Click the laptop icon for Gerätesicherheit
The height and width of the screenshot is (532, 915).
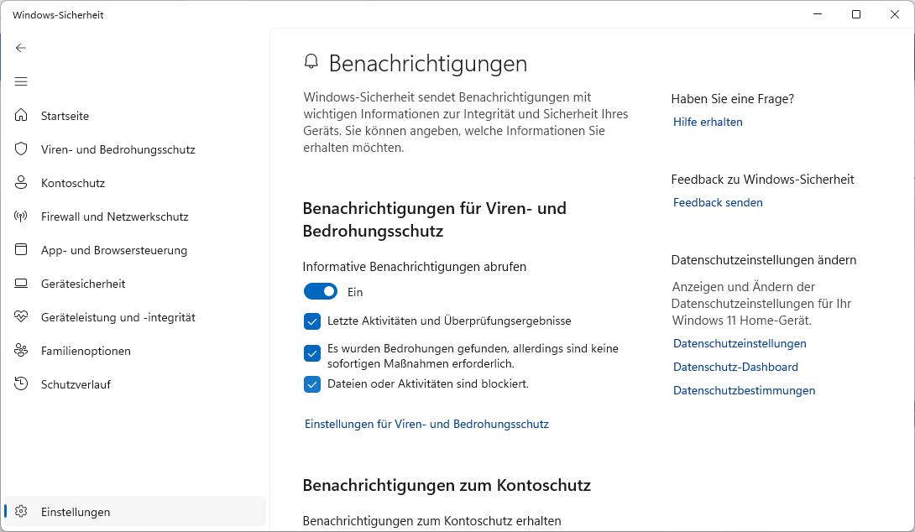[x=21, y=284]
